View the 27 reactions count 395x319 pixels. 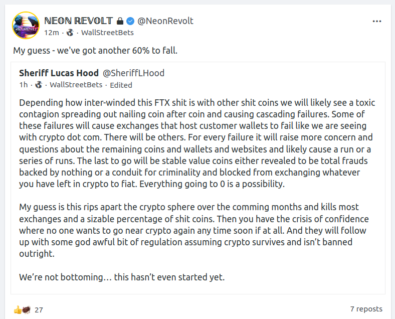(39, 310)
